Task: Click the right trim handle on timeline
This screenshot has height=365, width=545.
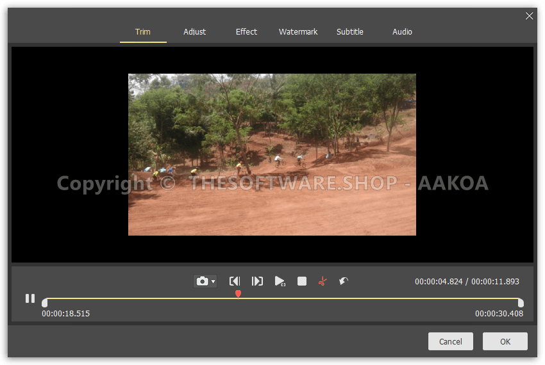Action: pyautogui.click(x=521, y=302)
